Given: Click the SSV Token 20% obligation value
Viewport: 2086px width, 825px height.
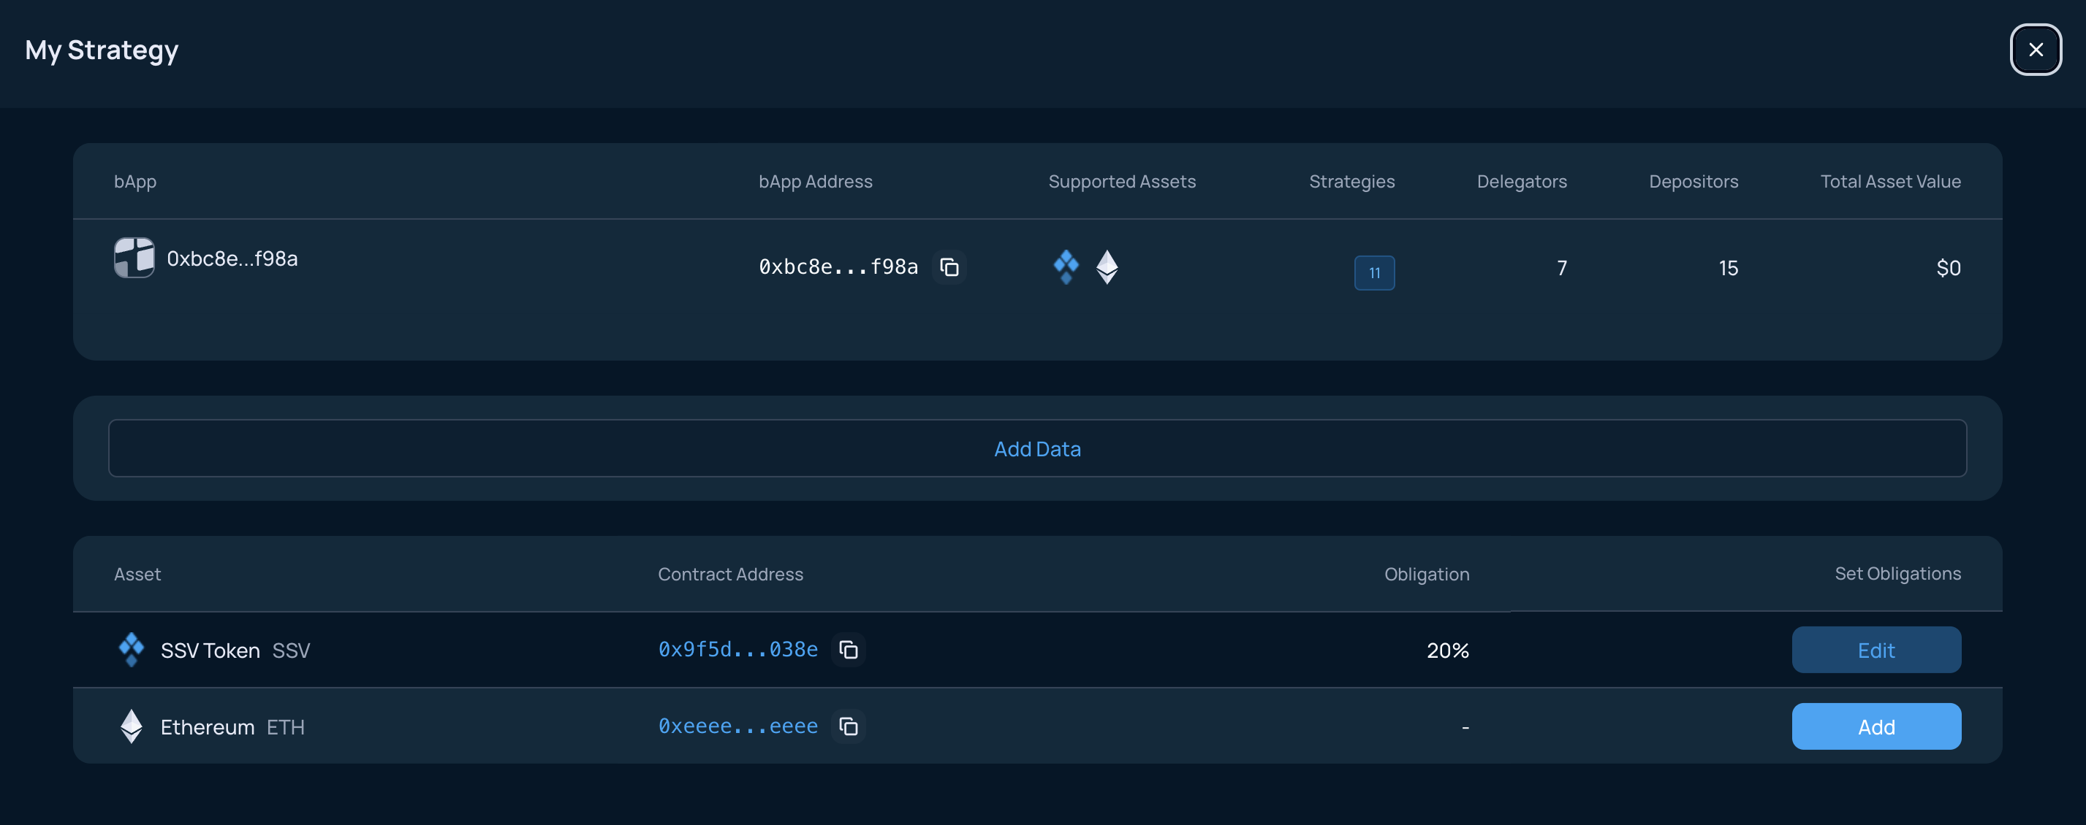Looking at the screenshot, I should point(1448,651).
